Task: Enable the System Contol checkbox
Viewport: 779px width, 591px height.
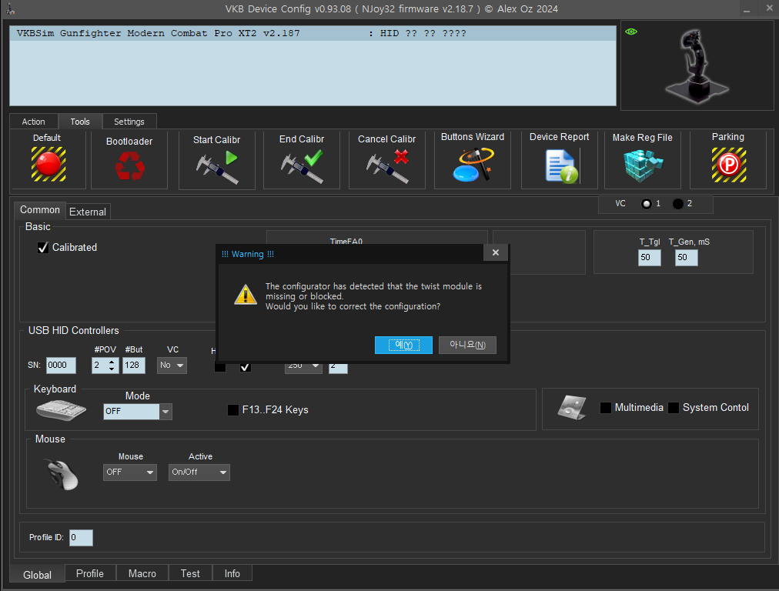Action: pos(674,408)
